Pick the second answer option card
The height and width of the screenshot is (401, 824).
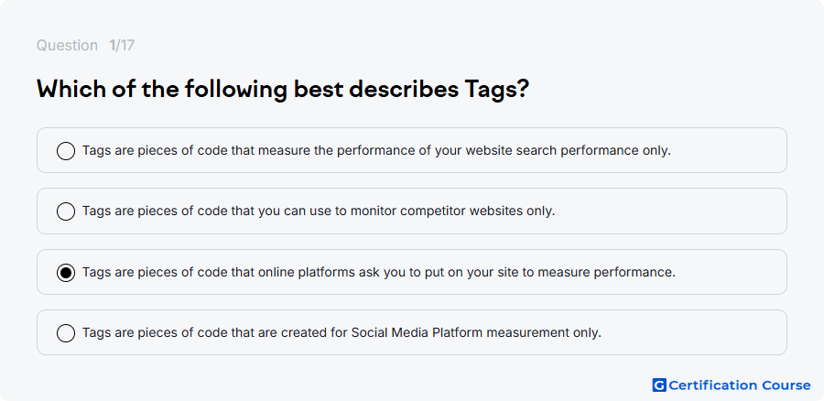[x=411, y=211]
